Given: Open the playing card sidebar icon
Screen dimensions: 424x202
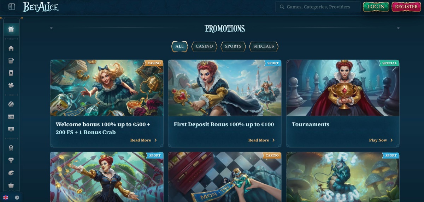Looking at the screenshot, I should 11,73.
